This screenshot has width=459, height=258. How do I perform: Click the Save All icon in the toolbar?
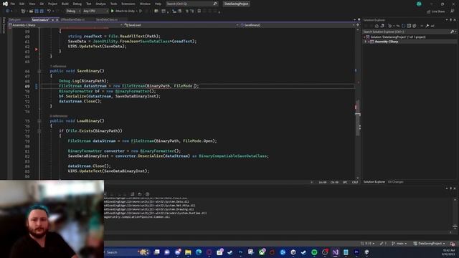pyautogui.click(x=42, y=11)
